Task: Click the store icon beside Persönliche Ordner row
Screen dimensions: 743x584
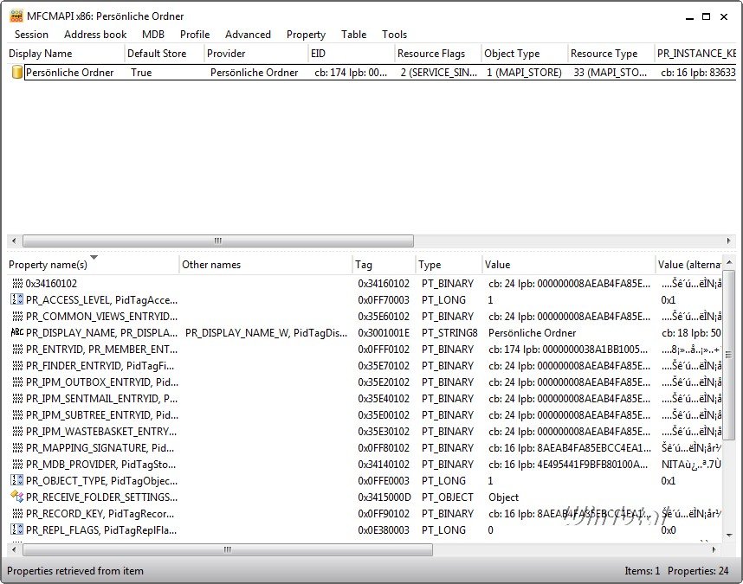Action: click(17, 73)
